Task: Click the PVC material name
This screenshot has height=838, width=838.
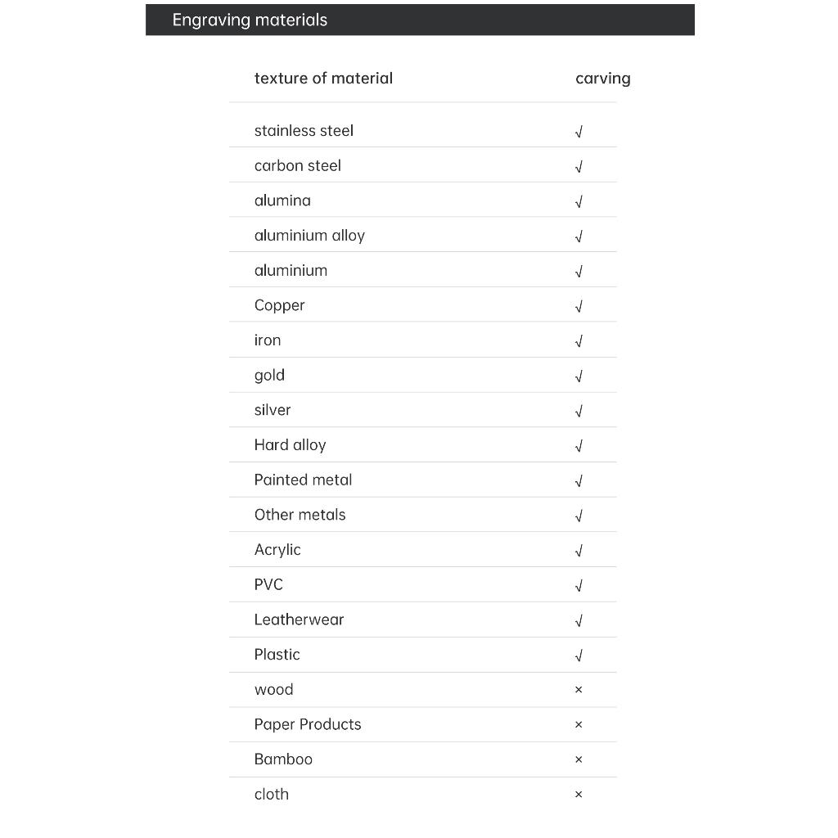Action: coord(268,584)
